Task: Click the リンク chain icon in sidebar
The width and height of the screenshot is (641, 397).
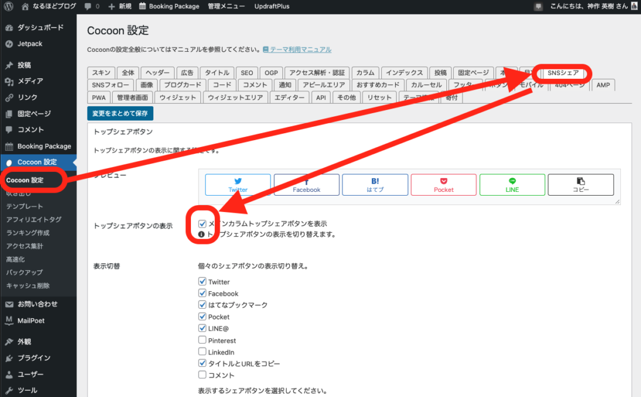Action: [x=9, y=98]
